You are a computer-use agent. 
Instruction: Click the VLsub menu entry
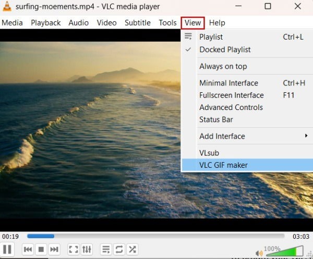(x=209, y=153)
